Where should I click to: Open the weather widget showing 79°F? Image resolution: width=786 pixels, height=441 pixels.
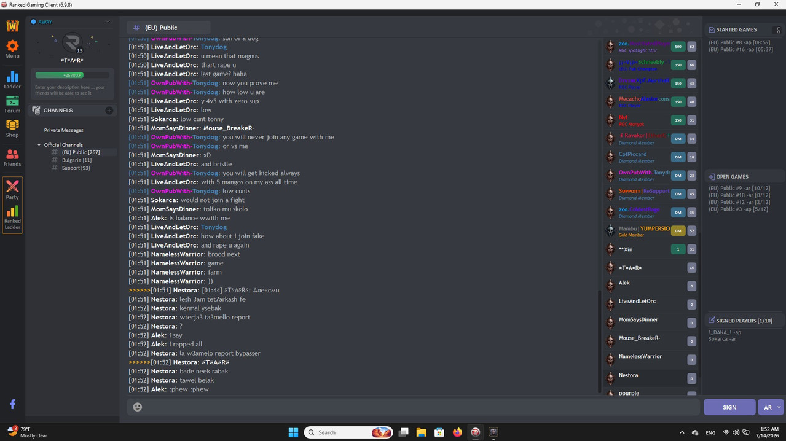coord(27,432)
